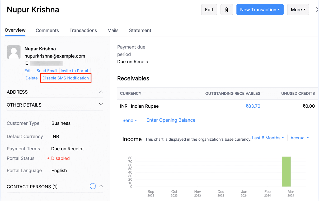Open the Statement tab

point(140,30)
